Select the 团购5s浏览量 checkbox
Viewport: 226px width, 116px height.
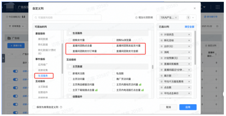click(114, 40)
